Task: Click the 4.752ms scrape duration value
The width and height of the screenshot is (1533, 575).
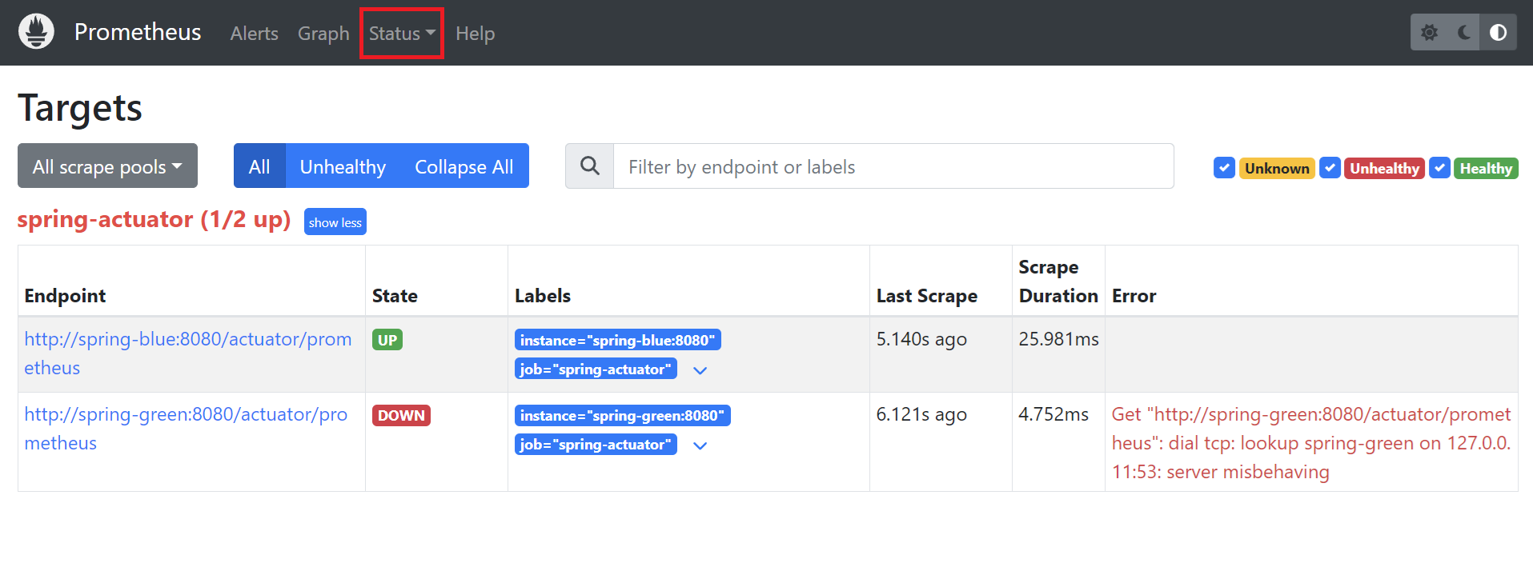Action: pos(1053,414)
